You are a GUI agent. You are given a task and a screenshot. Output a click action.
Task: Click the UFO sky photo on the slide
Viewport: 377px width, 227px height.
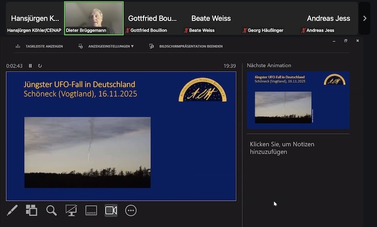pyautogui.click(x=87, y=152)
